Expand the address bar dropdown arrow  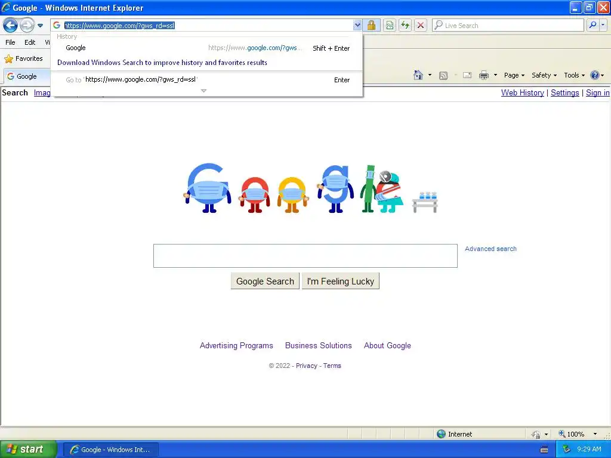click(x=357, y=25)
